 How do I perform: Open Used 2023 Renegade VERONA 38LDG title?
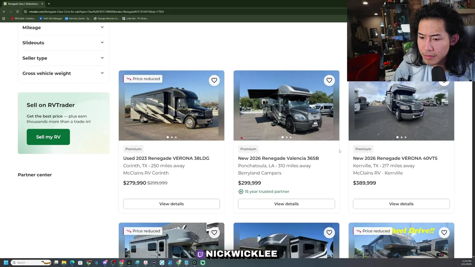(166, 158)
